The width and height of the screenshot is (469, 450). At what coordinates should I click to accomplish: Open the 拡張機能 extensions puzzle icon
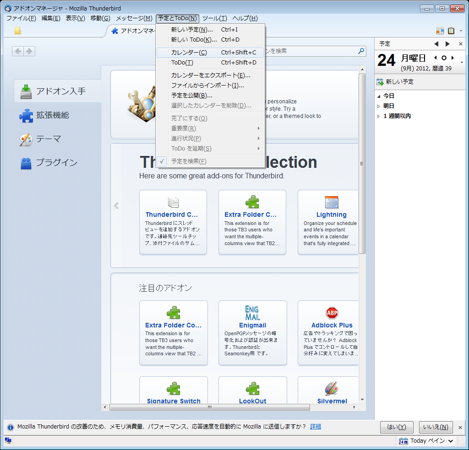tap(26, 115)
